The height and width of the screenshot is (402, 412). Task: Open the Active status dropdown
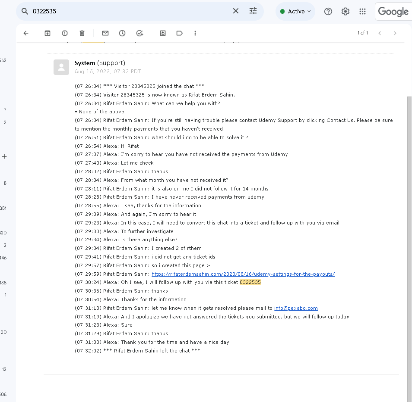pyautogui.click(x=295, y=11)
